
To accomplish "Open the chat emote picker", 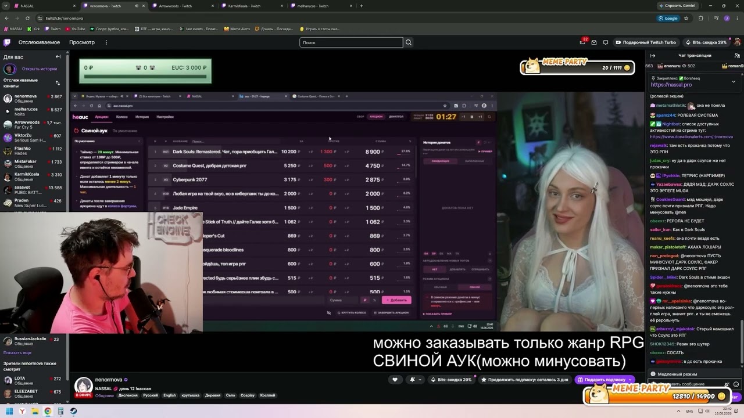I will coord(736,384).
